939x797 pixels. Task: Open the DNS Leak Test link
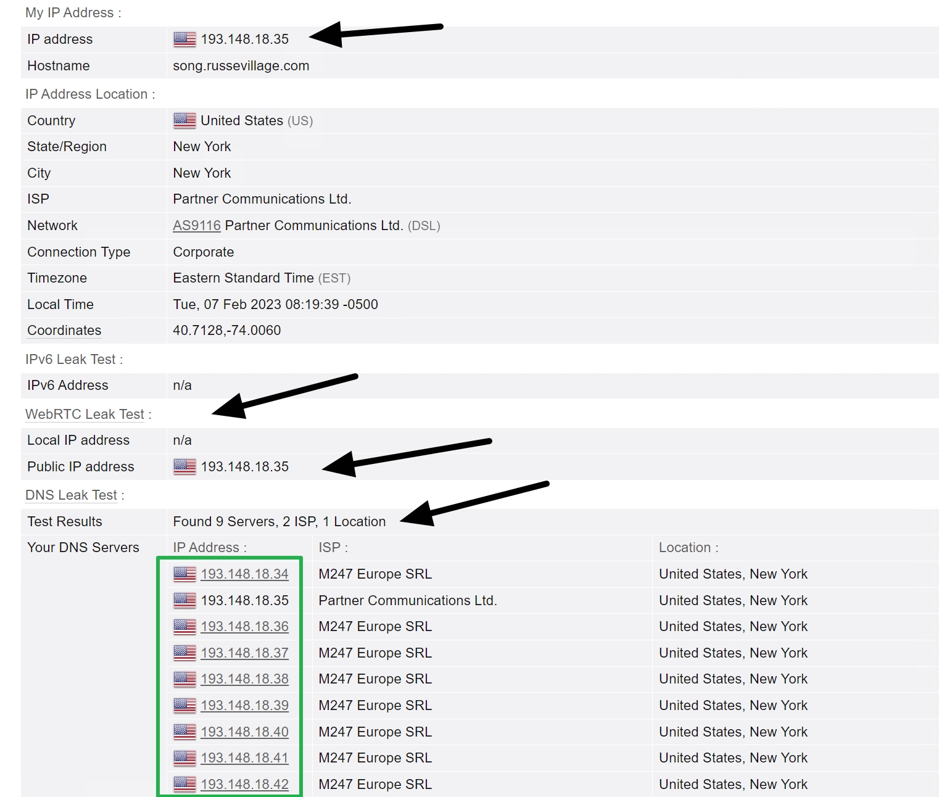coord(70,495)
